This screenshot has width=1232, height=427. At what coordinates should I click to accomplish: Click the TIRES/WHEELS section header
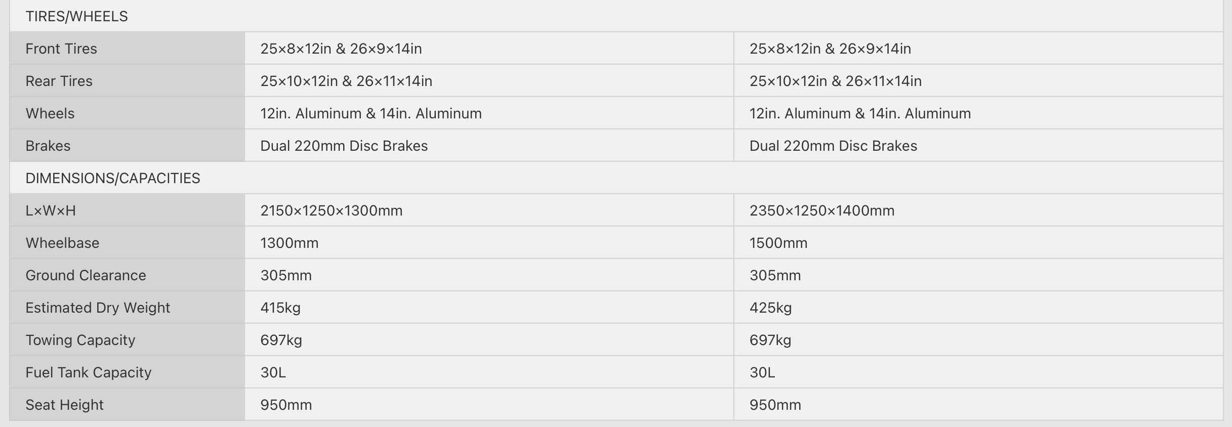click(x=76, y=16)
